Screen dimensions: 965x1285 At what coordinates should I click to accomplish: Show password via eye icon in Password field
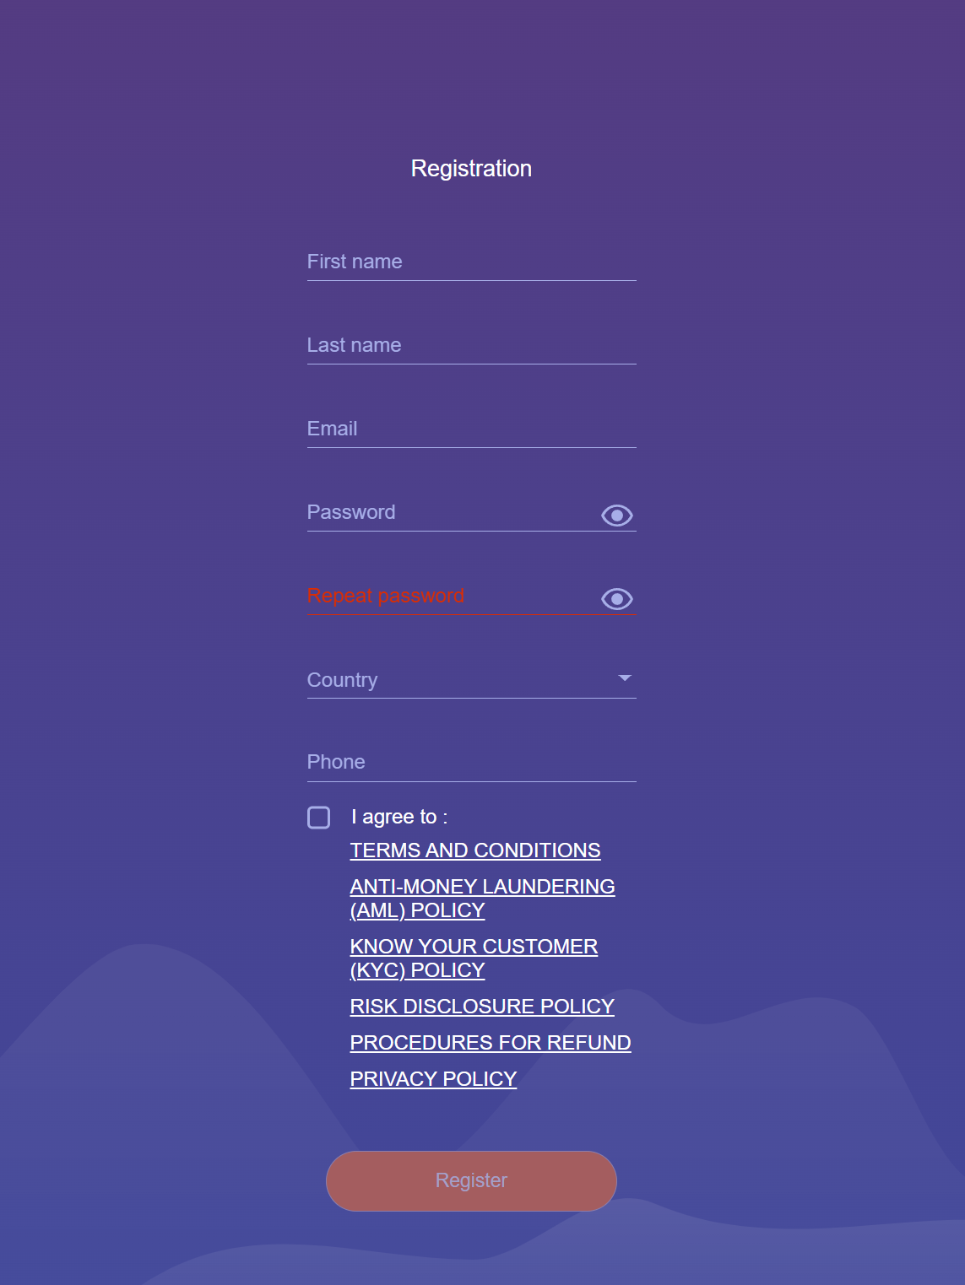617,515
